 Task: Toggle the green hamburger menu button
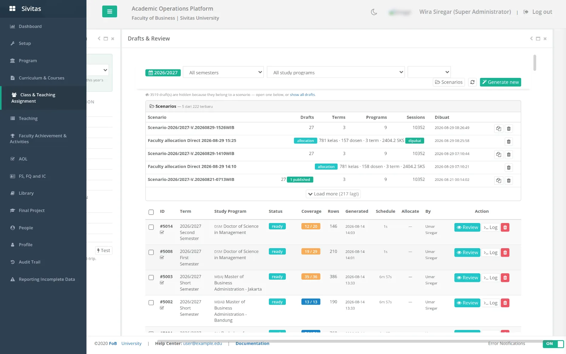(x=110, y=12)
